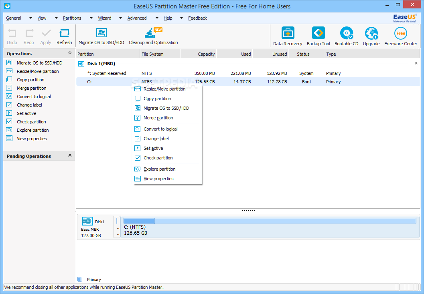Click the splitter grip above disk map

point(249,210)
